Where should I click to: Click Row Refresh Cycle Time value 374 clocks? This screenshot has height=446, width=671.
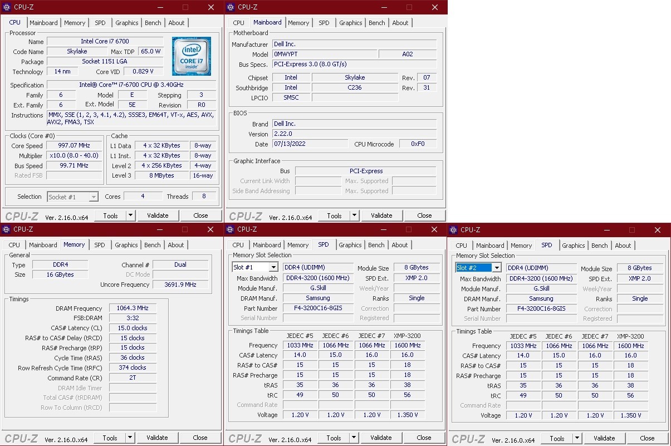coord(133,368)
